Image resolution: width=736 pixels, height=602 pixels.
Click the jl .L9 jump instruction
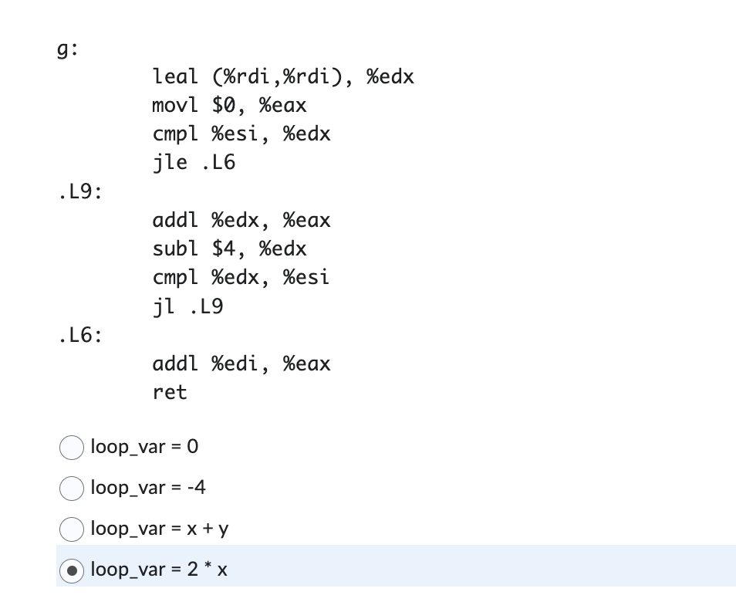[187, 306]
